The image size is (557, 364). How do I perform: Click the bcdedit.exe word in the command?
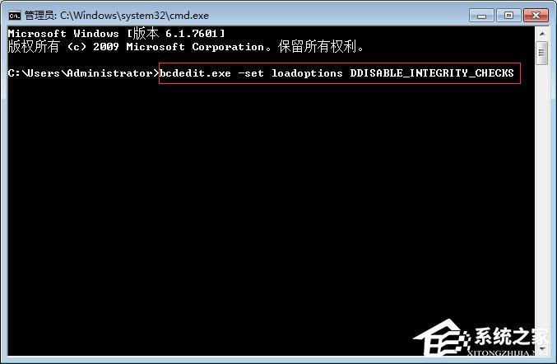(195, 73)
